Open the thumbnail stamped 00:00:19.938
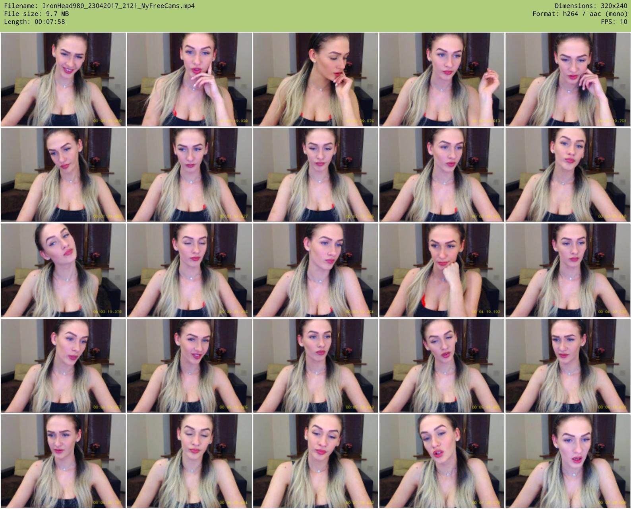This screenshot has width=631, height=509. (x=190, y=80)
